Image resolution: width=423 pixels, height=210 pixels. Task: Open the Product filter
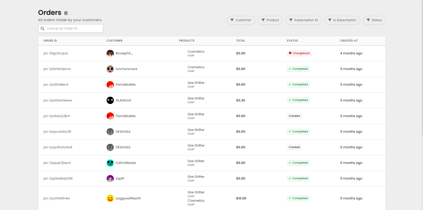(x=270, y=20)
